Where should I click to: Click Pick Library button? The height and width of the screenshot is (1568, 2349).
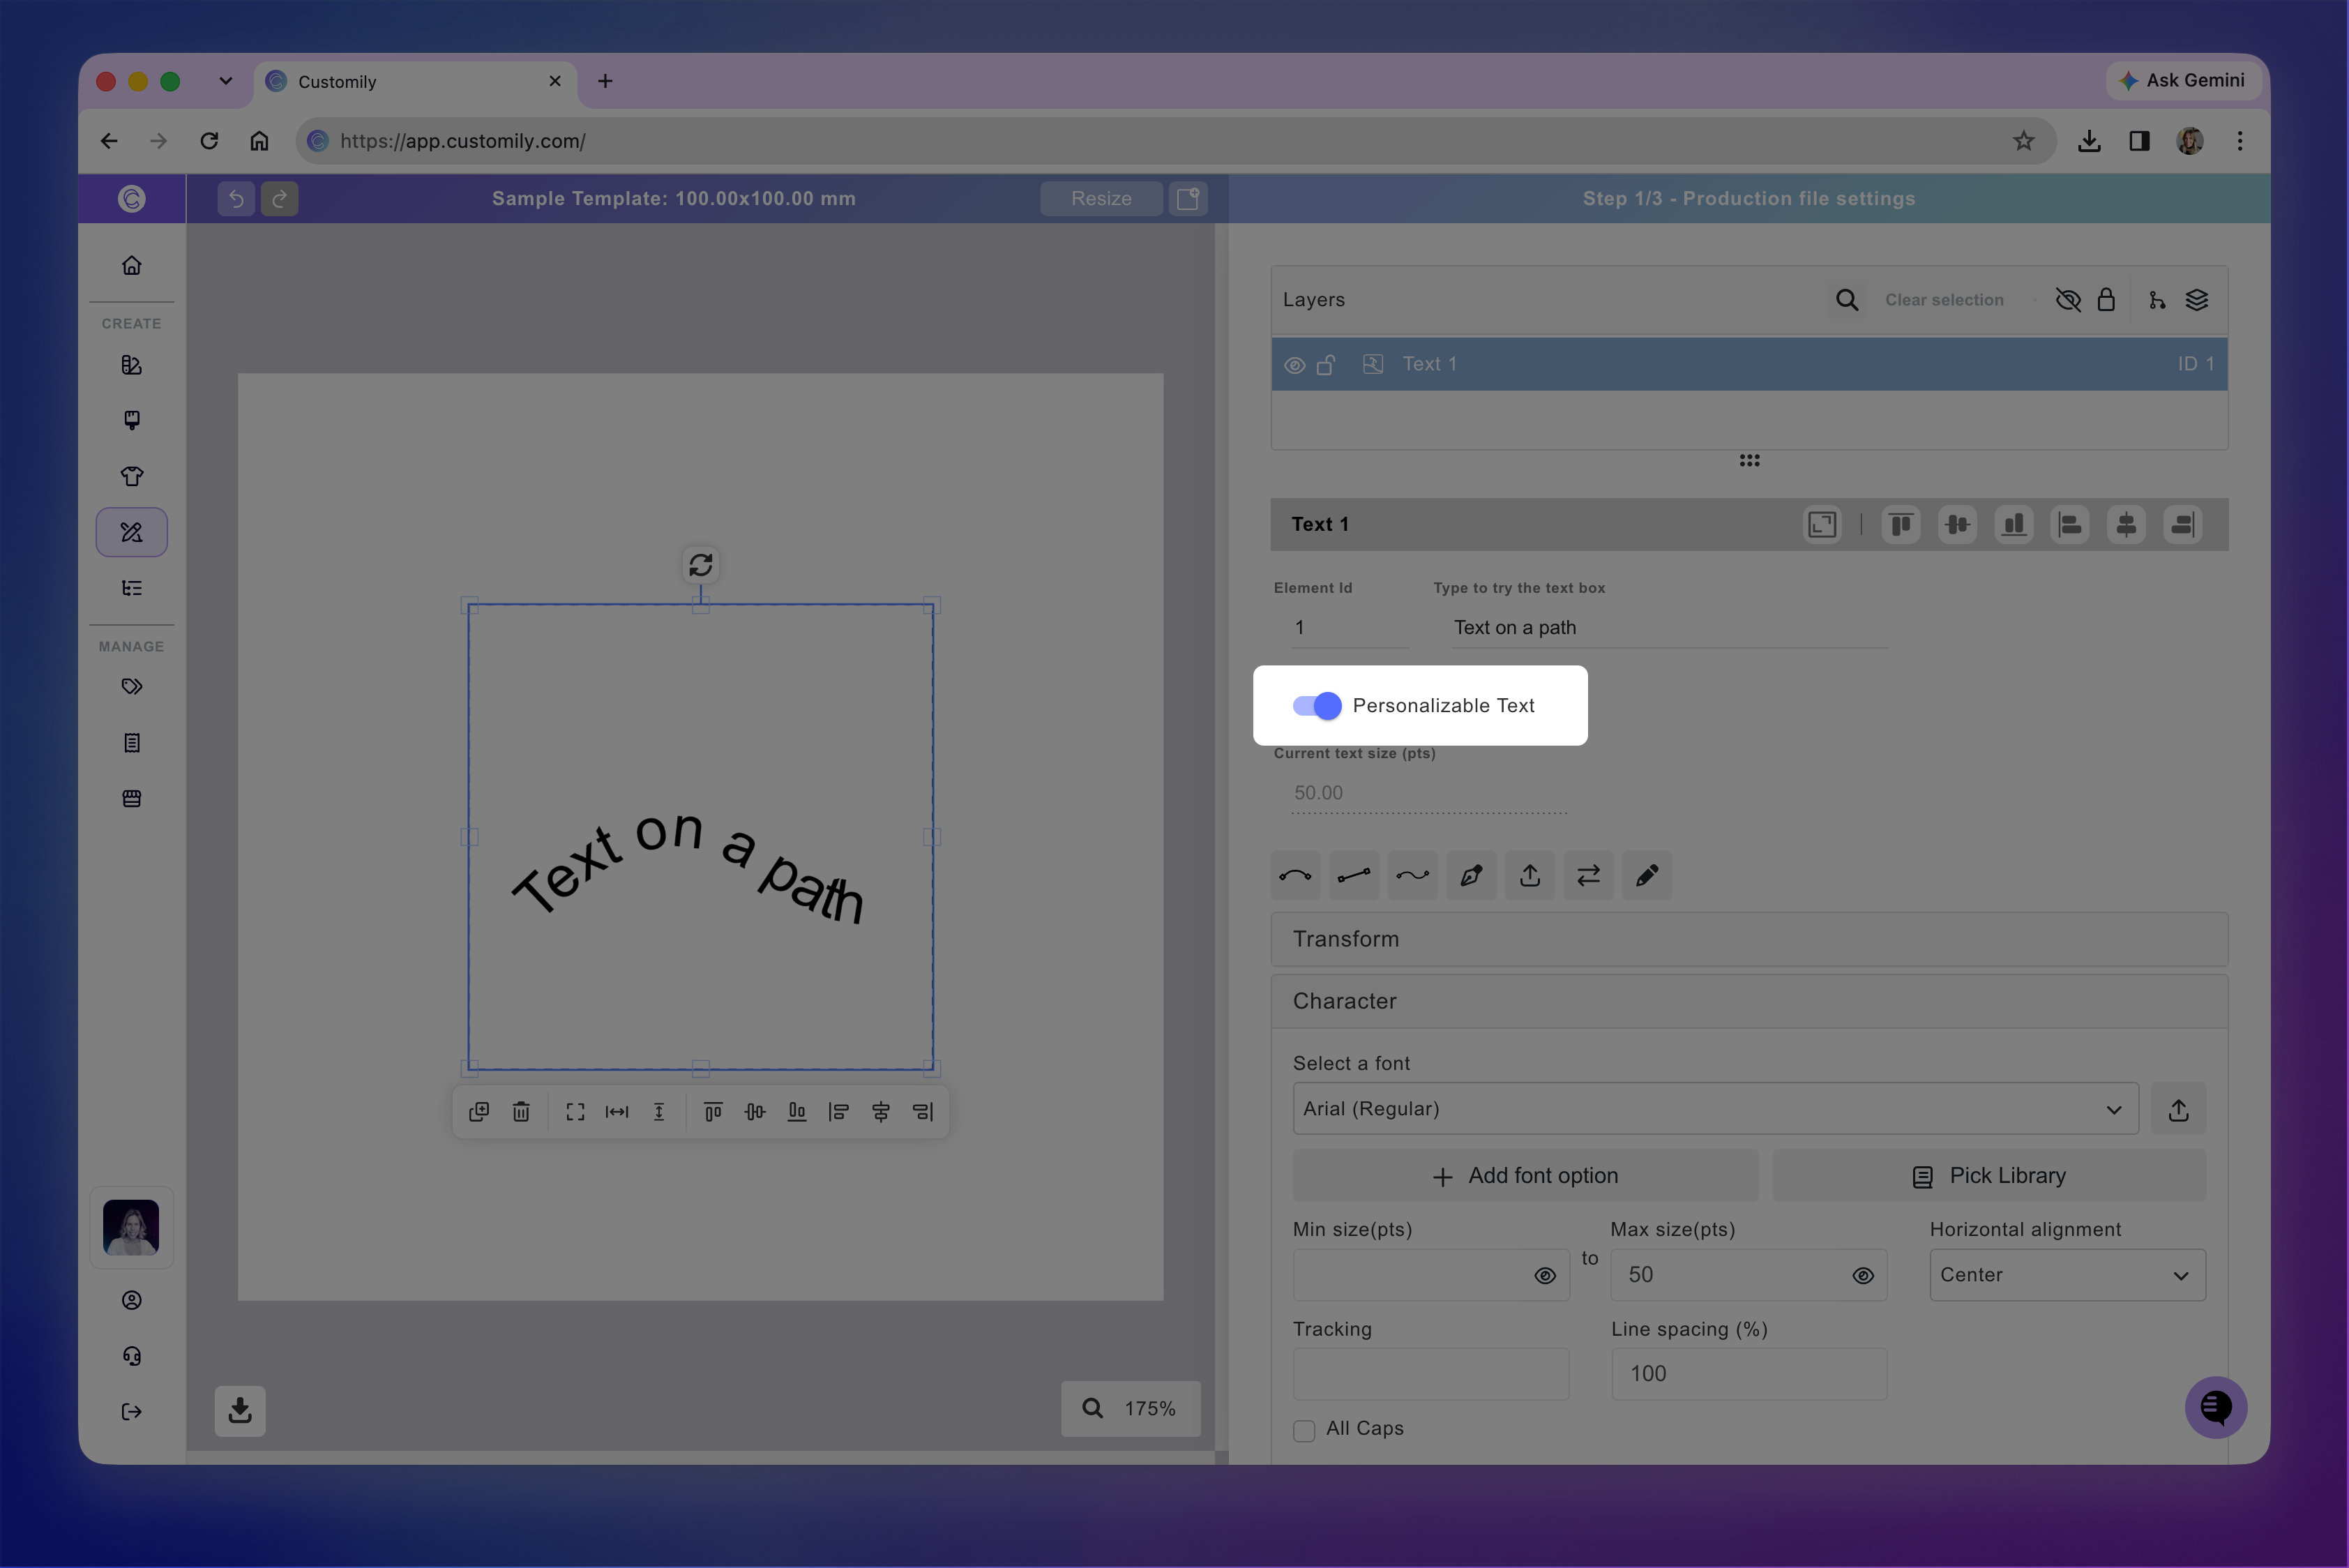coord(1989,1176)
